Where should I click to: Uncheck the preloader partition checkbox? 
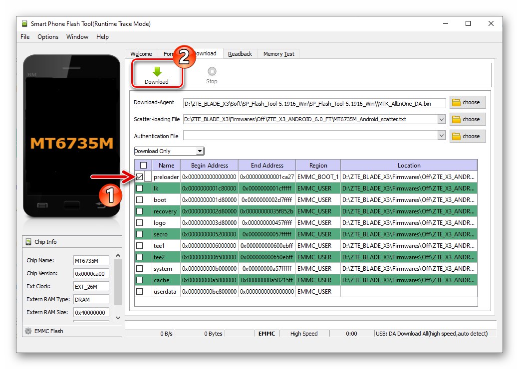click(140, 177)
